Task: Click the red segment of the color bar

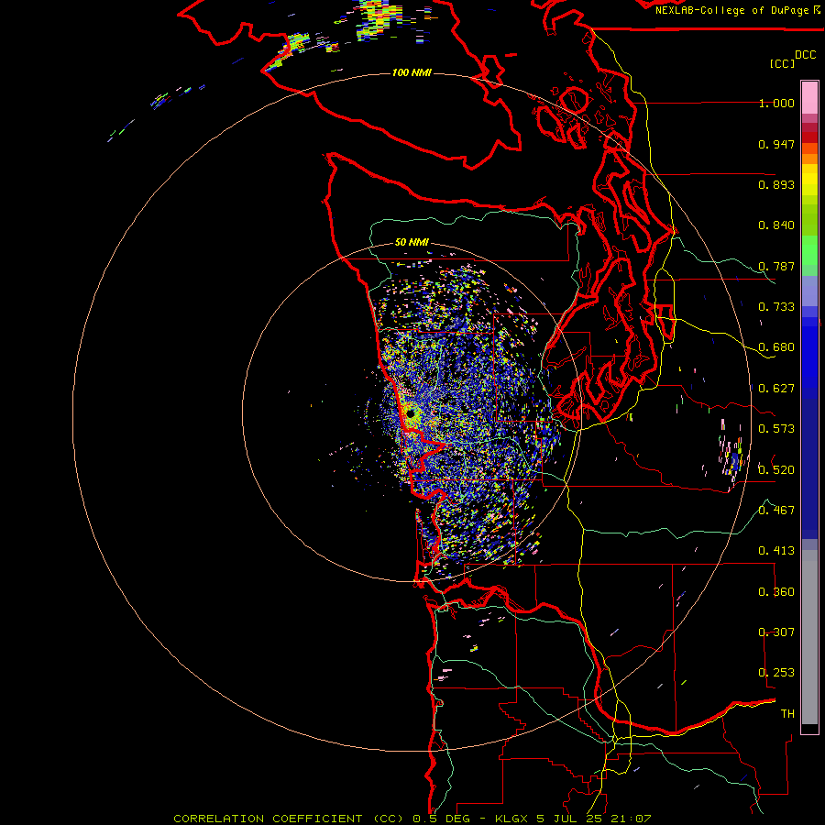Action: click(809, 137)
